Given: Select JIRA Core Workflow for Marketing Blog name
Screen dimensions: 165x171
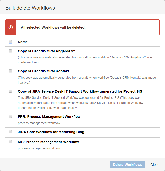Looking at the screenshot, I should 51,132.
